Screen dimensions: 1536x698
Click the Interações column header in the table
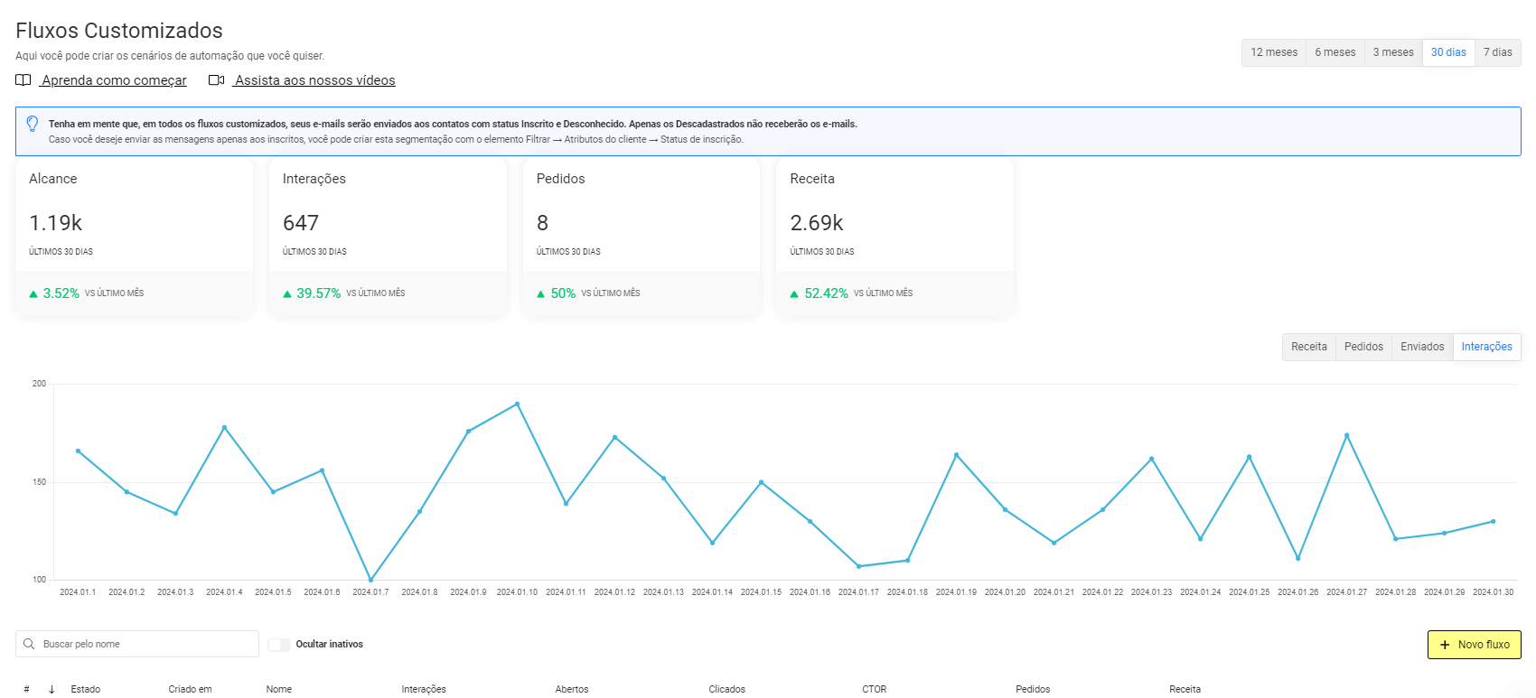tap(424, 689)
